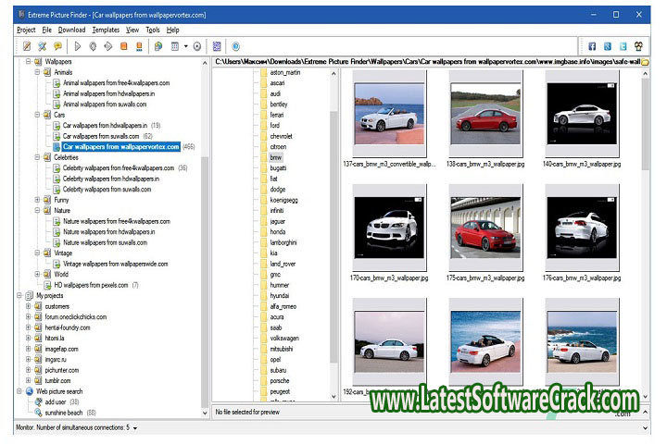Open the aston_martin folder
667x444 pixels.
pyautogui.click(x=285, y=72)
